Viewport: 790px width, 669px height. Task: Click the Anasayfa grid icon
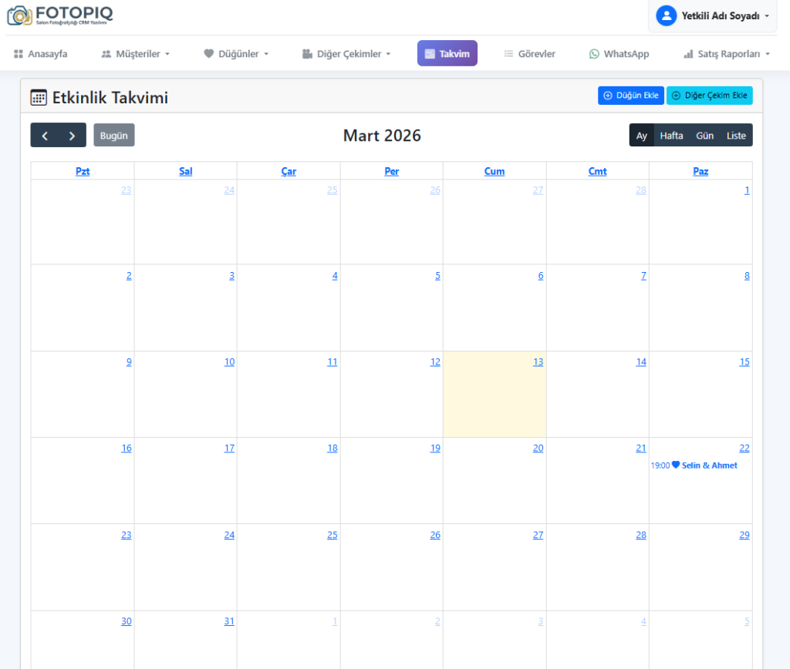point(19,54)
